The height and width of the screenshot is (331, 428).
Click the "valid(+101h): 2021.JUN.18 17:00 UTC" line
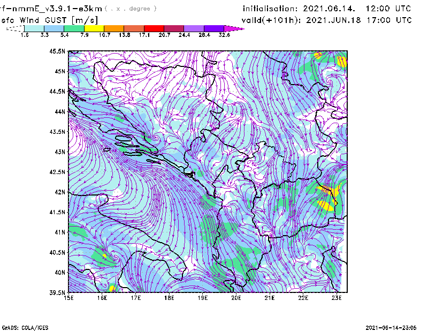[326, 20]
